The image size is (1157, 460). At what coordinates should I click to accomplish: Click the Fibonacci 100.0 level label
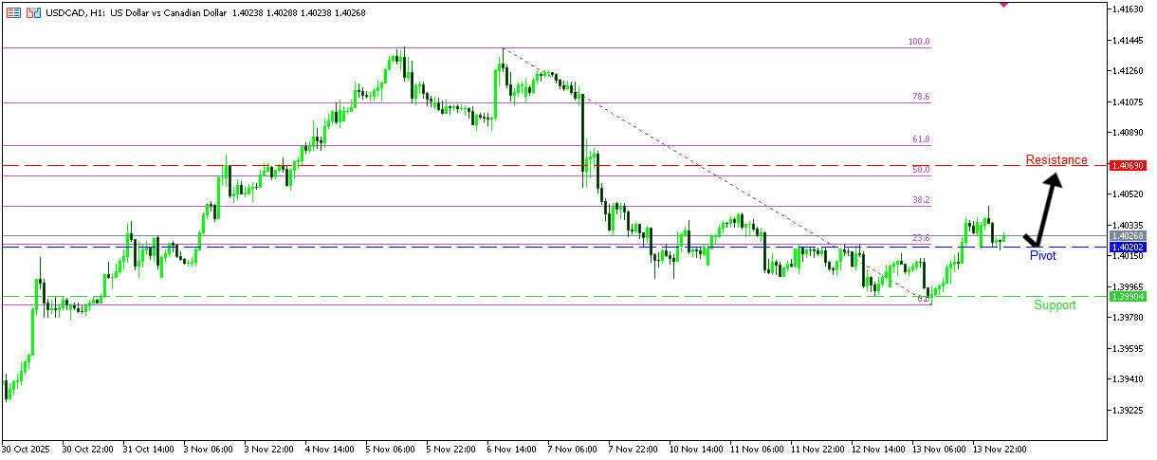[x=919, y=42]
